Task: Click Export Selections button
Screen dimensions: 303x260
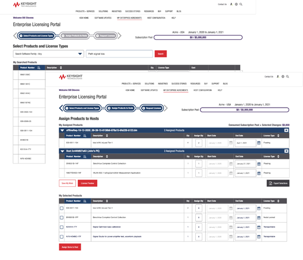Action: click(x=278, y=183)
